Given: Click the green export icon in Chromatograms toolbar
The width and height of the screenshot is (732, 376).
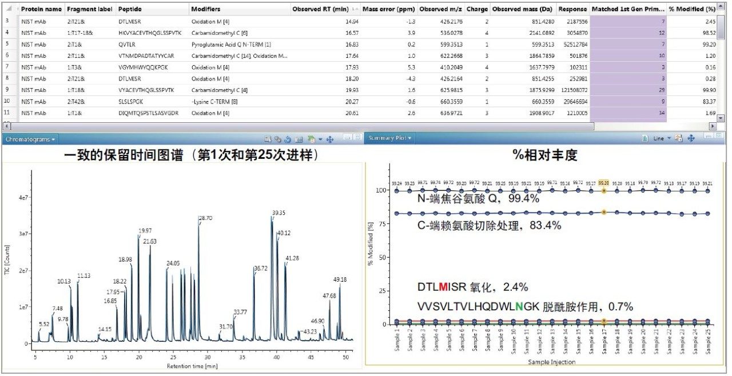Looking at the screenshot, I should (x=311, y=139).
